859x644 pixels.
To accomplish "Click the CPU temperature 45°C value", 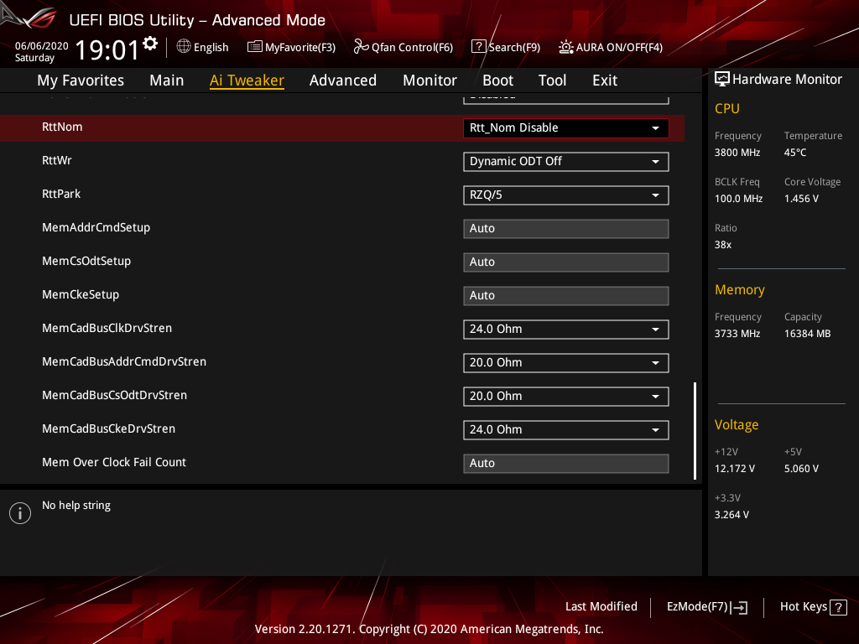I will [795, 153].
